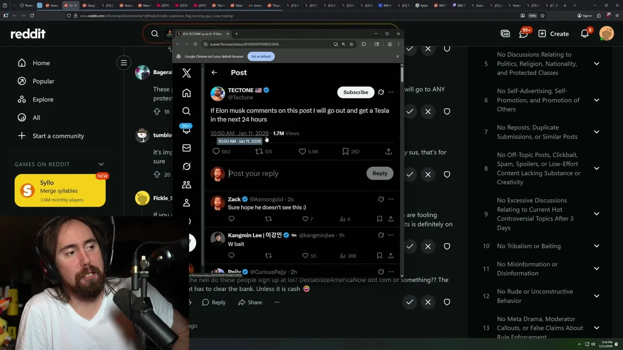The image size is (623, 350).
Task: Open Reddit chat icon with 99+ badge
Action: coord(524,33)
